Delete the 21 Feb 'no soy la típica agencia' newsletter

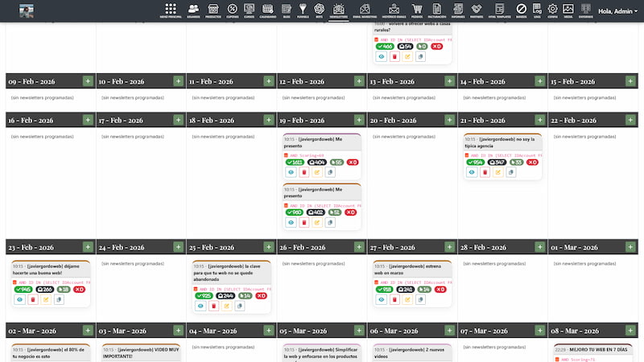coord(485,172)
